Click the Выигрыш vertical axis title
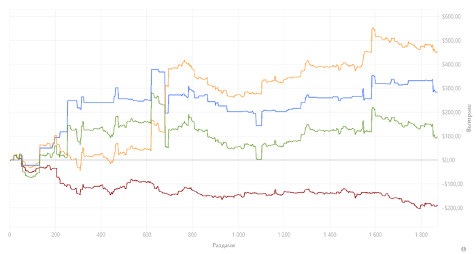Screen dimensions: 476x254 [469, 117]
